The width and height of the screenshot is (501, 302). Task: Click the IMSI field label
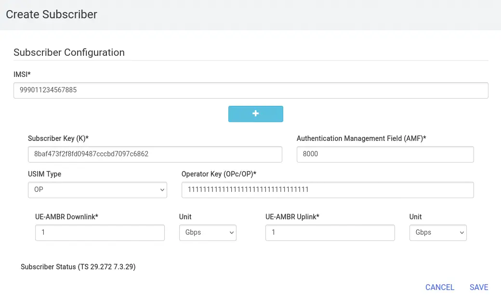point(22,74)
